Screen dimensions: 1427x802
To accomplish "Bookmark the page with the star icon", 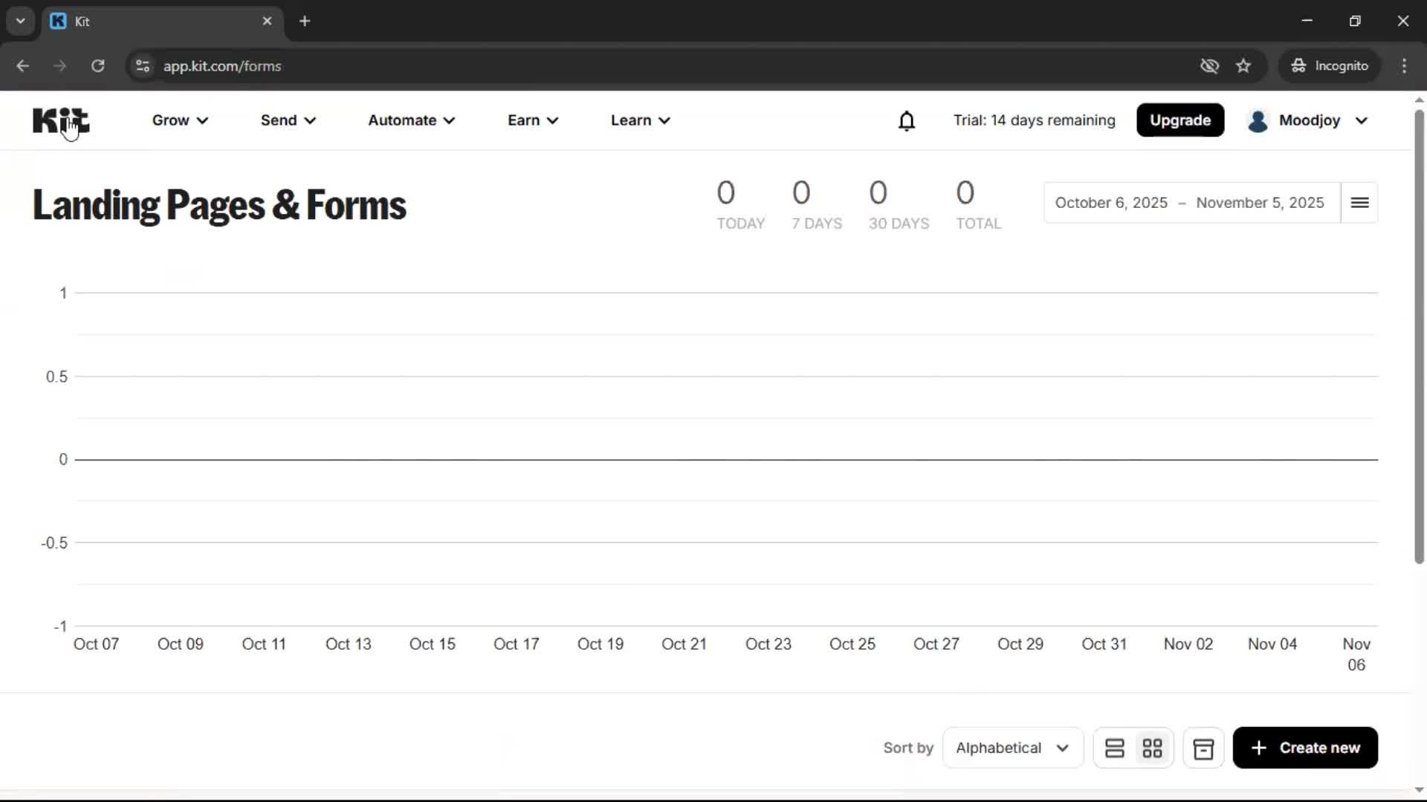I will (1244, 65).
